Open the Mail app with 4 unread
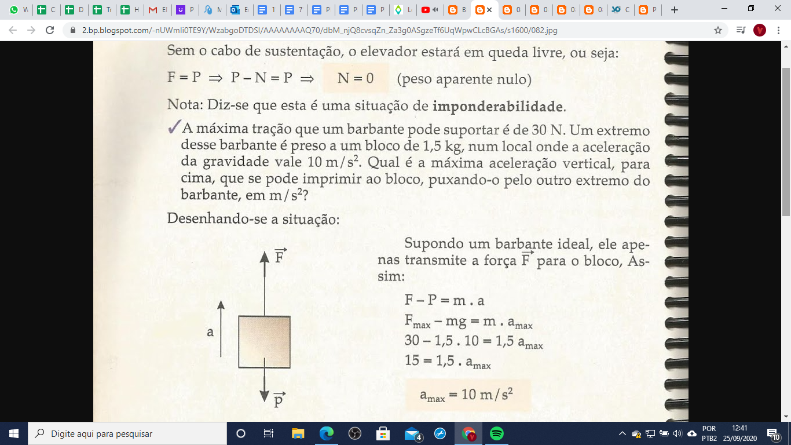Screen dimensions: 791x445 point(412,433)
